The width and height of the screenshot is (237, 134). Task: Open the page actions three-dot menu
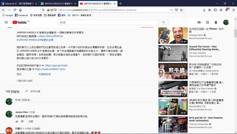point(171,10)
